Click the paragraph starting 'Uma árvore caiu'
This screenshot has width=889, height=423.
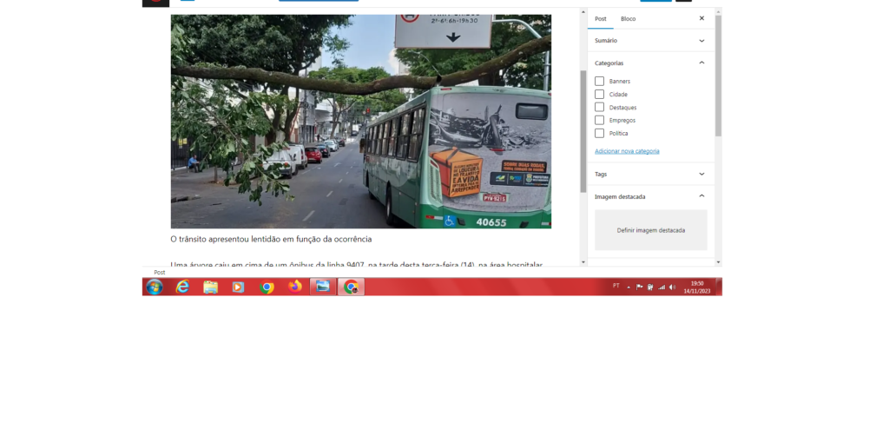point(357,264)
